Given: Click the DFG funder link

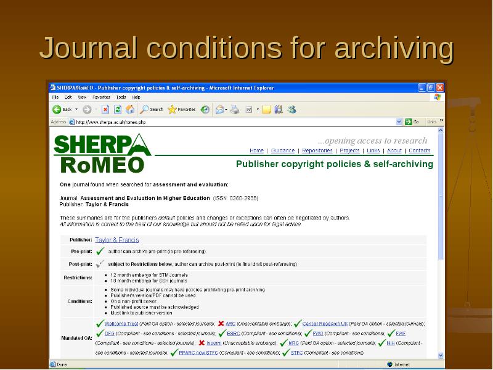Looking at the screenshot, I should (x=110, y=333).
